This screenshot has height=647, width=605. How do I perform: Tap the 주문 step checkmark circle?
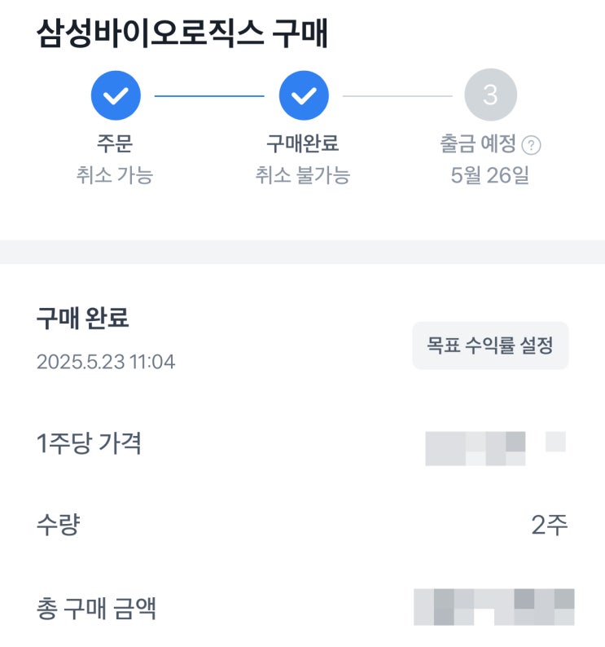point(116,95)
